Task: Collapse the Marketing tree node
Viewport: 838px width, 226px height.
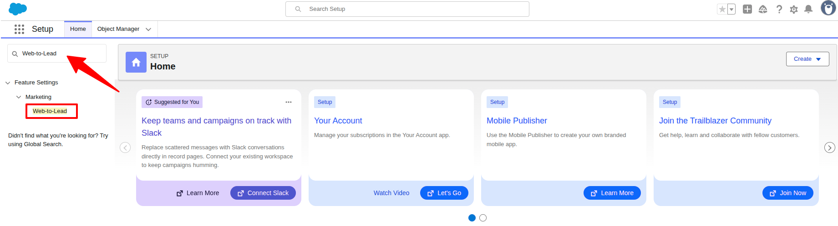Action: [19, 97]
